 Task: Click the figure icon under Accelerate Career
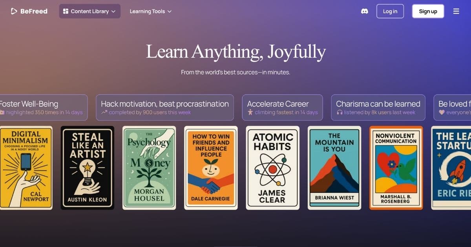pyautogui.click(x=250, y=113)
